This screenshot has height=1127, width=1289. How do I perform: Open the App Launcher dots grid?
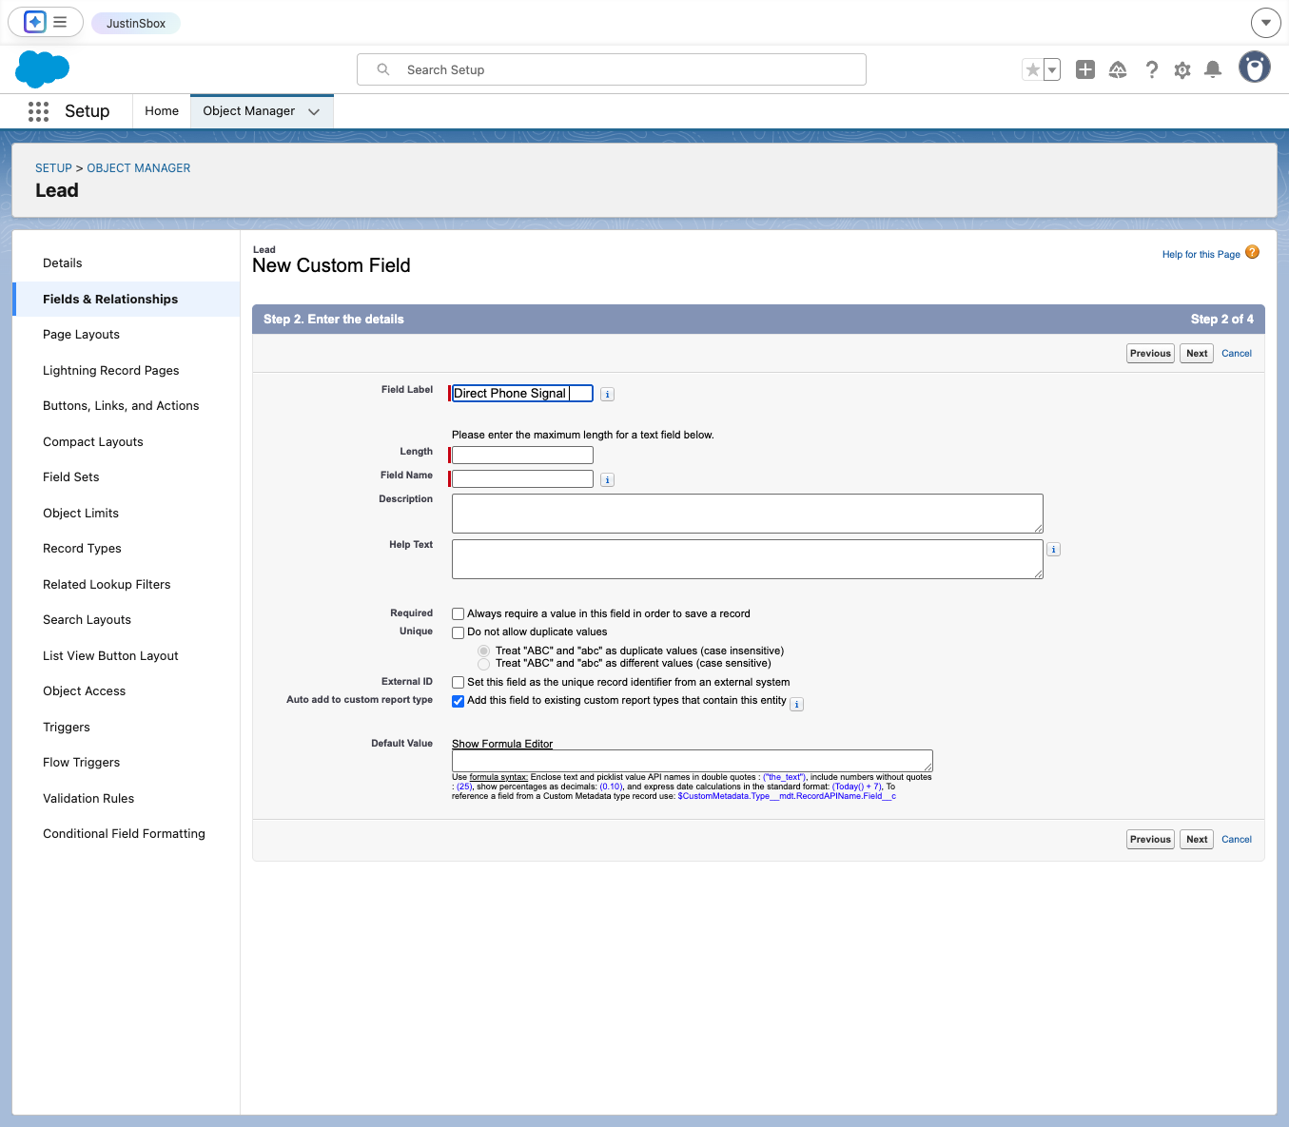tap(38, 111)
